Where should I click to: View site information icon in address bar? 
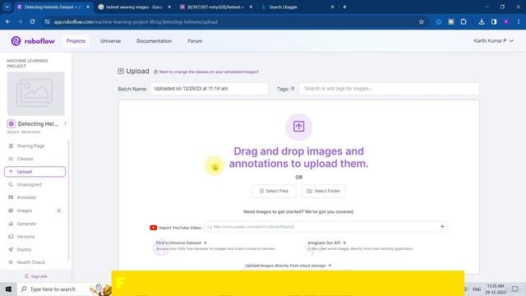pos(47,22)
